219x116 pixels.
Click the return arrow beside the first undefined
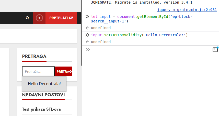tap(87, 28)
